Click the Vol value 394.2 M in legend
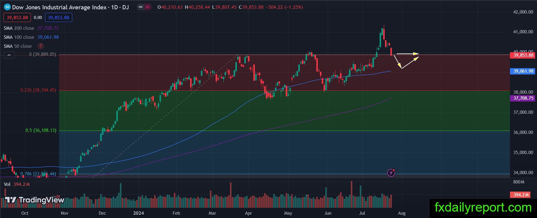Image resolution: width=537 pixels, height=218 pixels. (x=22, y=184)
